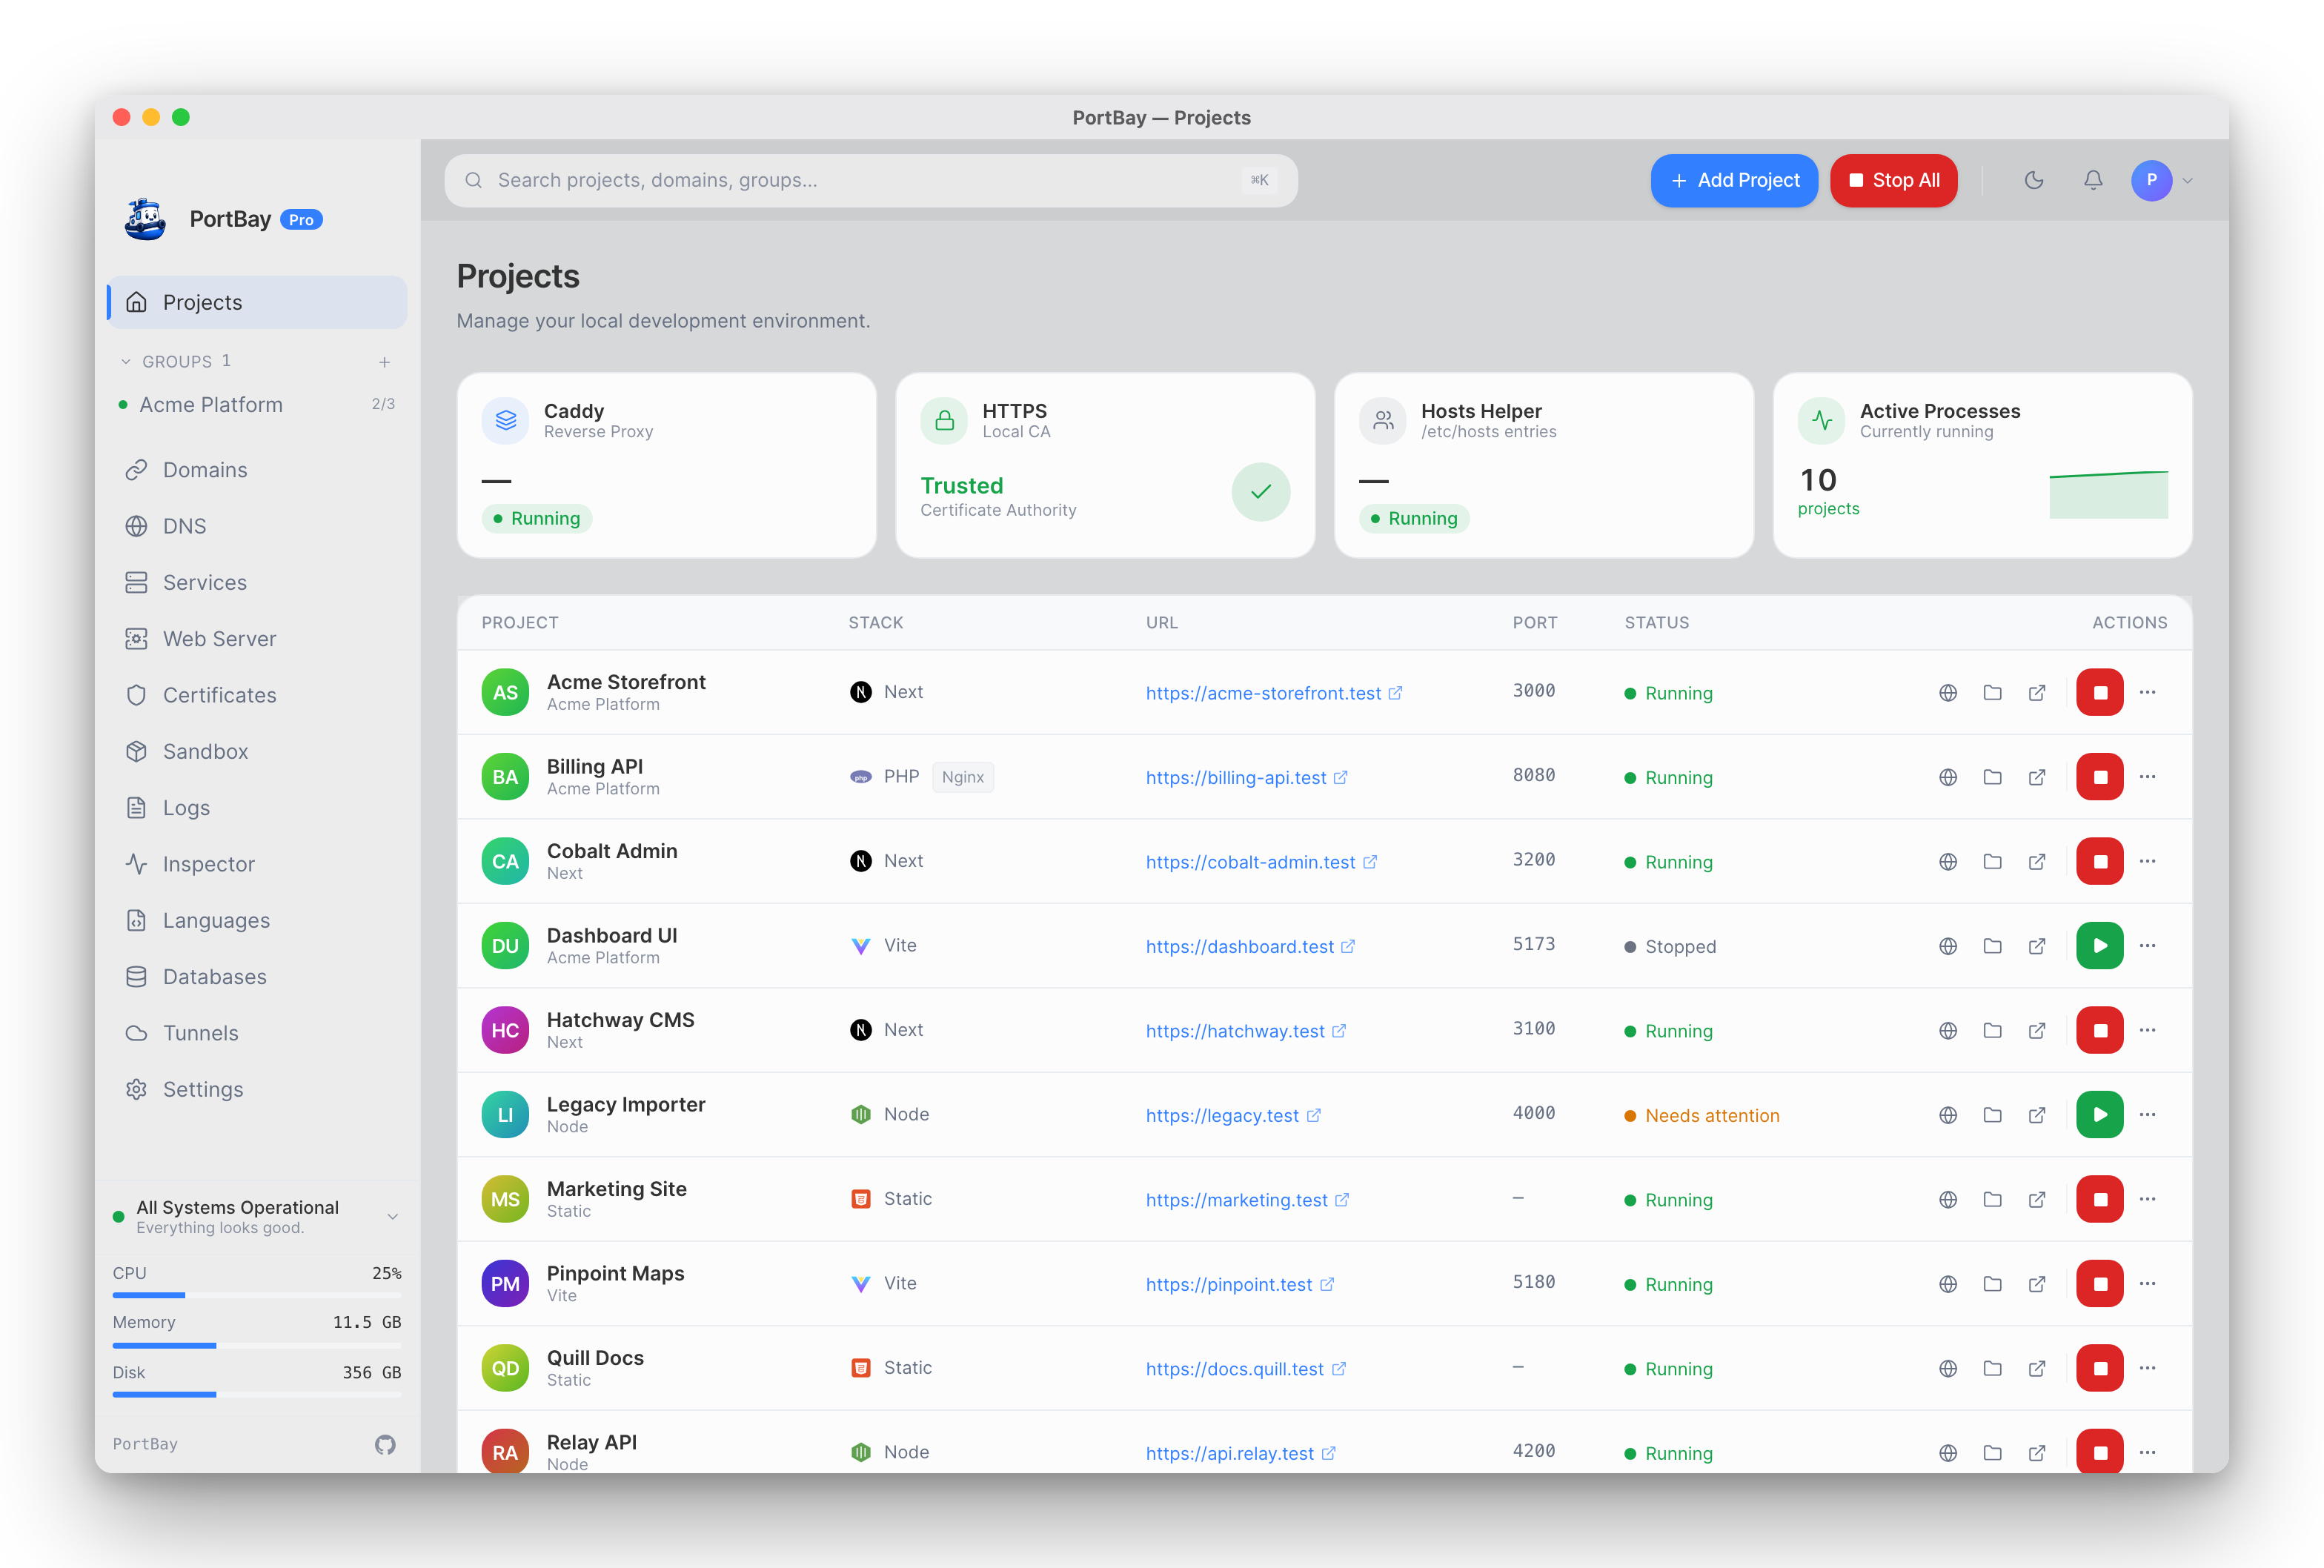The height and width of the screenshot is (1568, 2324).
Task: Stop the Acme Storefront project
Action: pyautogui.click(x=2100, y=692)
